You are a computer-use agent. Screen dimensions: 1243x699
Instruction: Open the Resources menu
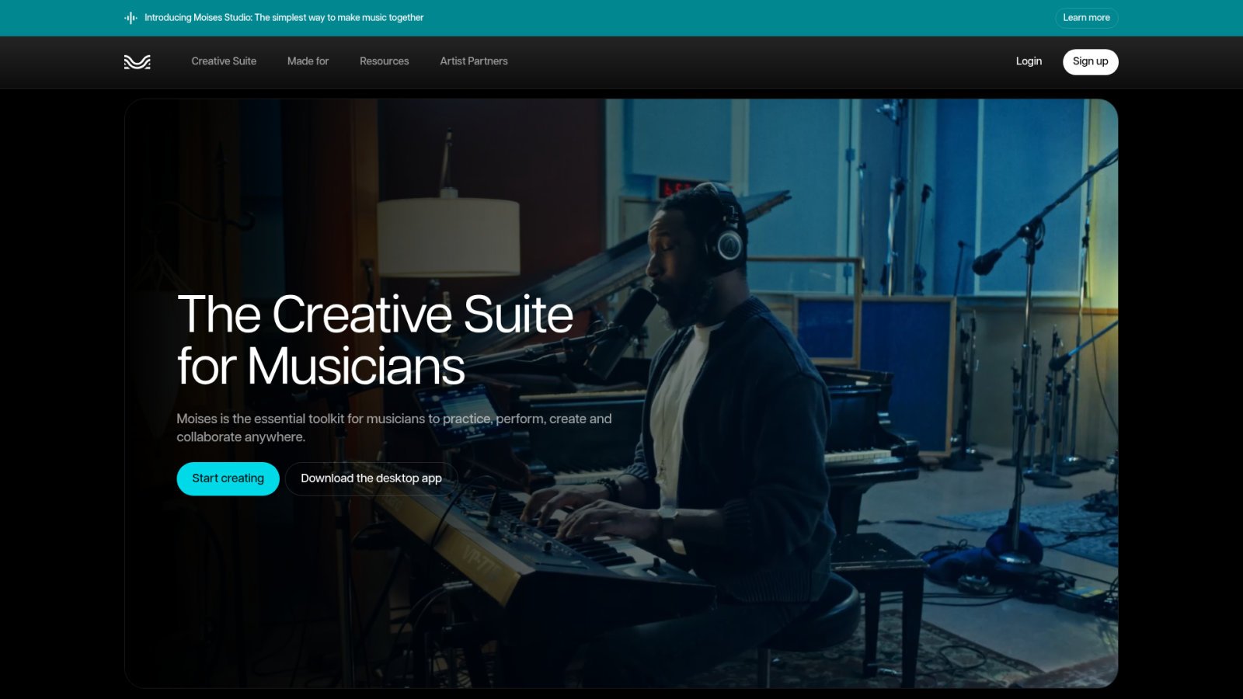(x=384, y=61)
